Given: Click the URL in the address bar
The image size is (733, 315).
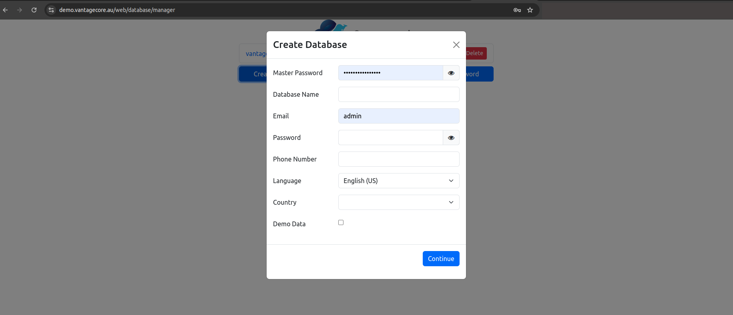Looking at the screenshot, I should click(x=117, y=10).
